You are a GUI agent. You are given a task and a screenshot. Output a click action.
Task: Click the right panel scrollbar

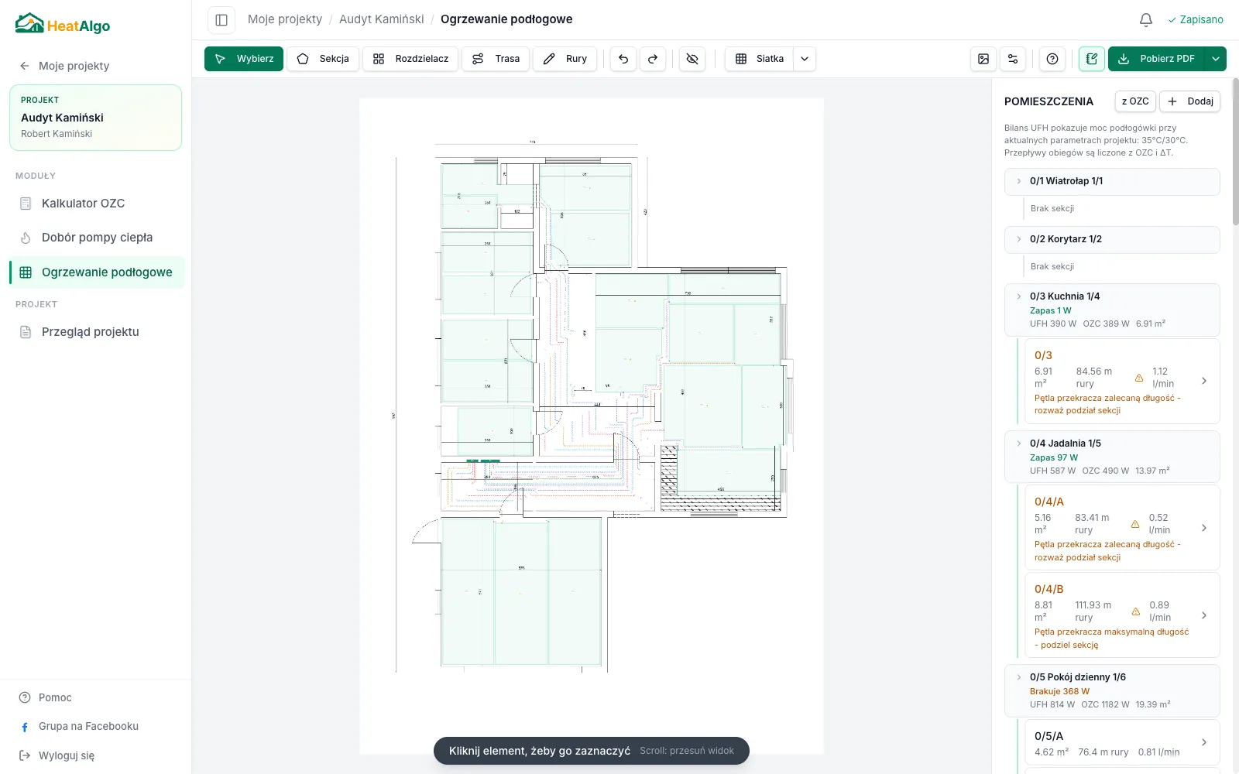click(1234, 153)
